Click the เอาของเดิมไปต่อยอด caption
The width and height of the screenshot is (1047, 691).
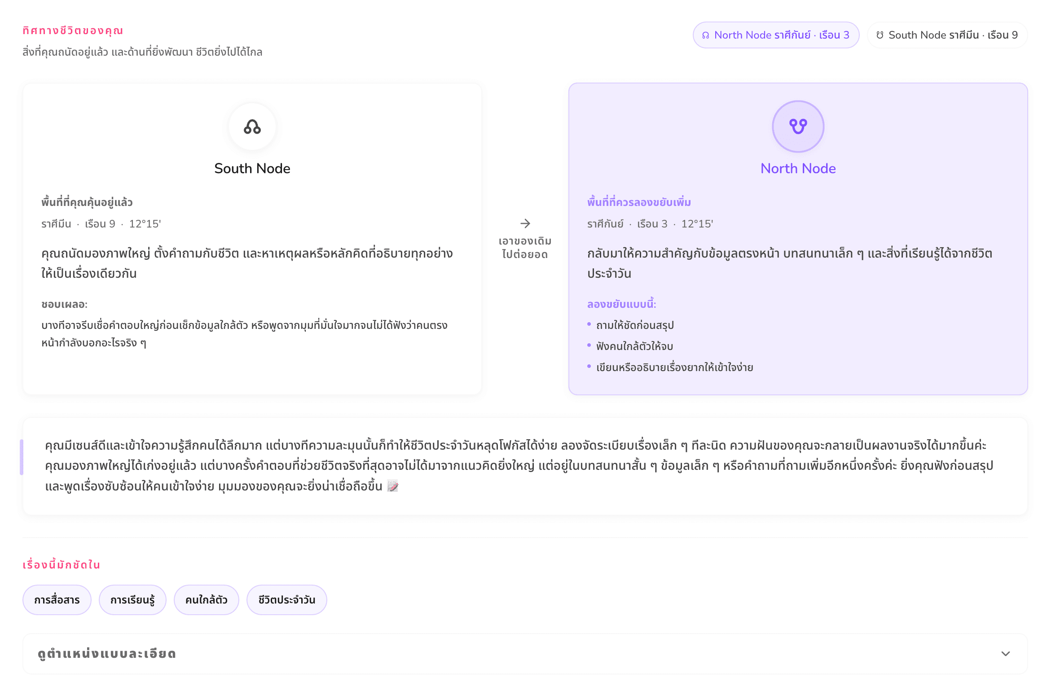tap(525, 248)
